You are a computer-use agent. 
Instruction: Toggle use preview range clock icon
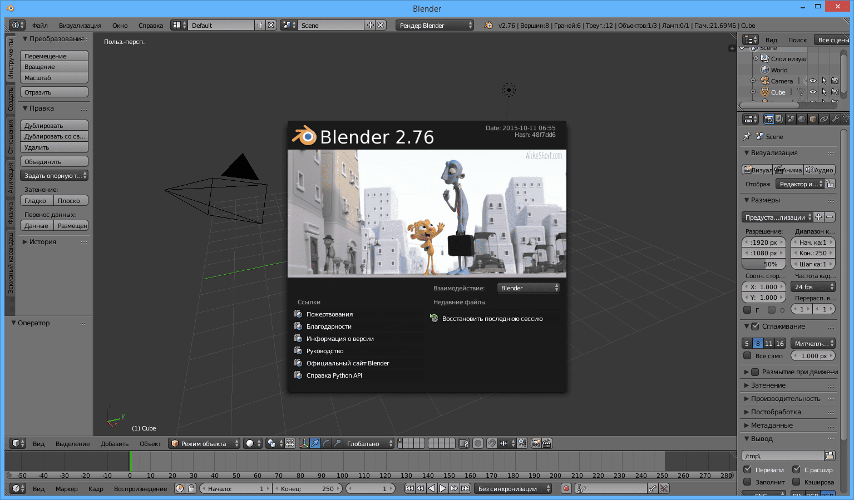pos(180,488)
